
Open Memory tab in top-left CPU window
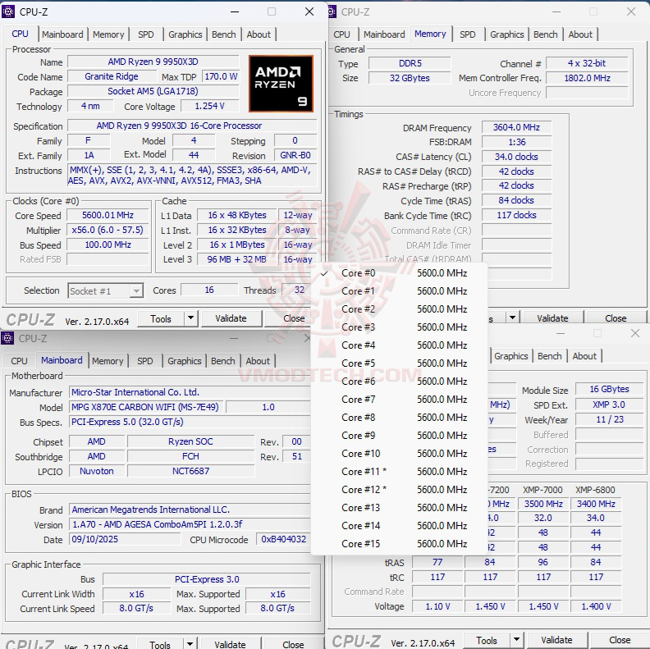click(108, 34)
